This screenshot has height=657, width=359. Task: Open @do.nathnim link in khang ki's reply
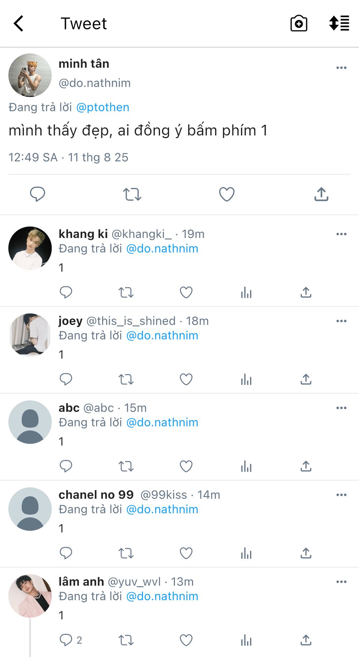162,249
